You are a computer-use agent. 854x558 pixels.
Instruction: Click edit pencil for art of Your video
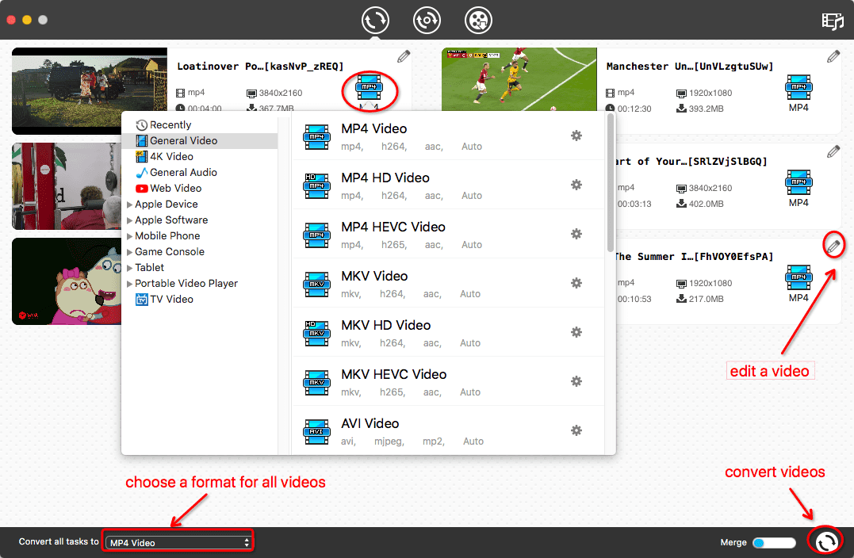point(833,152)
